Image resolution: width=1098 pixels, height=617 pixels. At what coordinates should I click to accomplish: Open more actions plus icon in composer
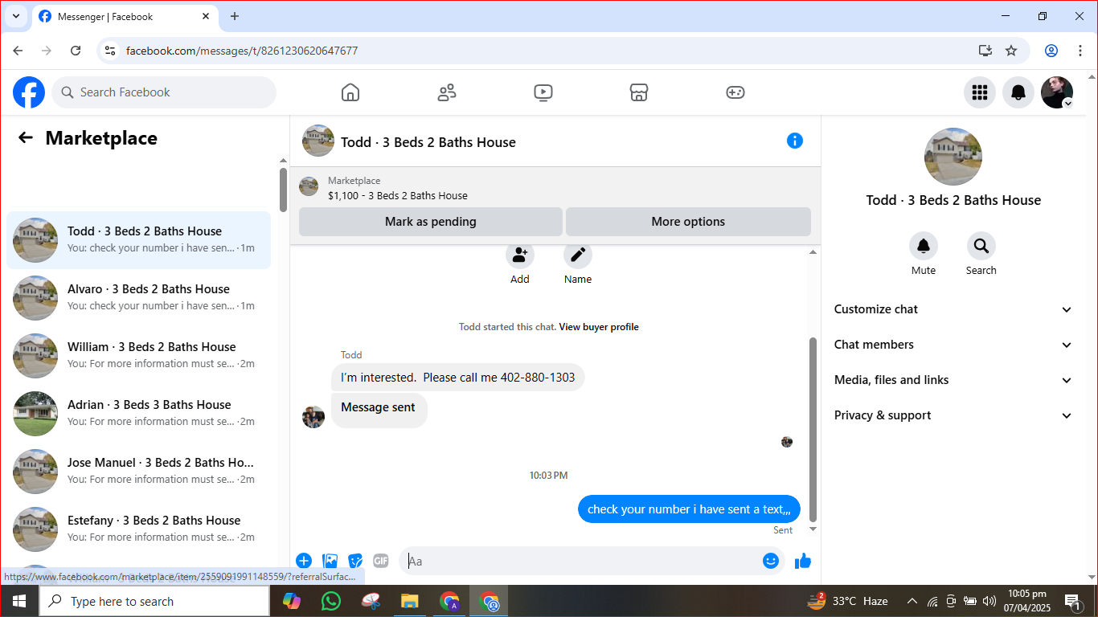304,561
